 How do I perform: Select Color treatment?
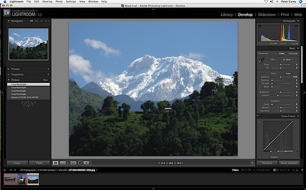coord(282,53)
